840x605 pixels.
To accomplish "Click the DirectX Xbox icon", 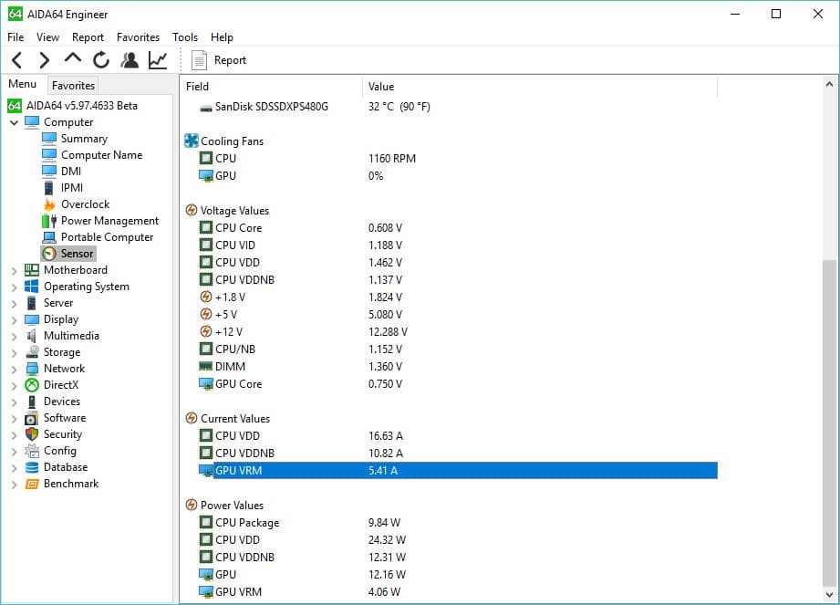I will pos(32,385).
